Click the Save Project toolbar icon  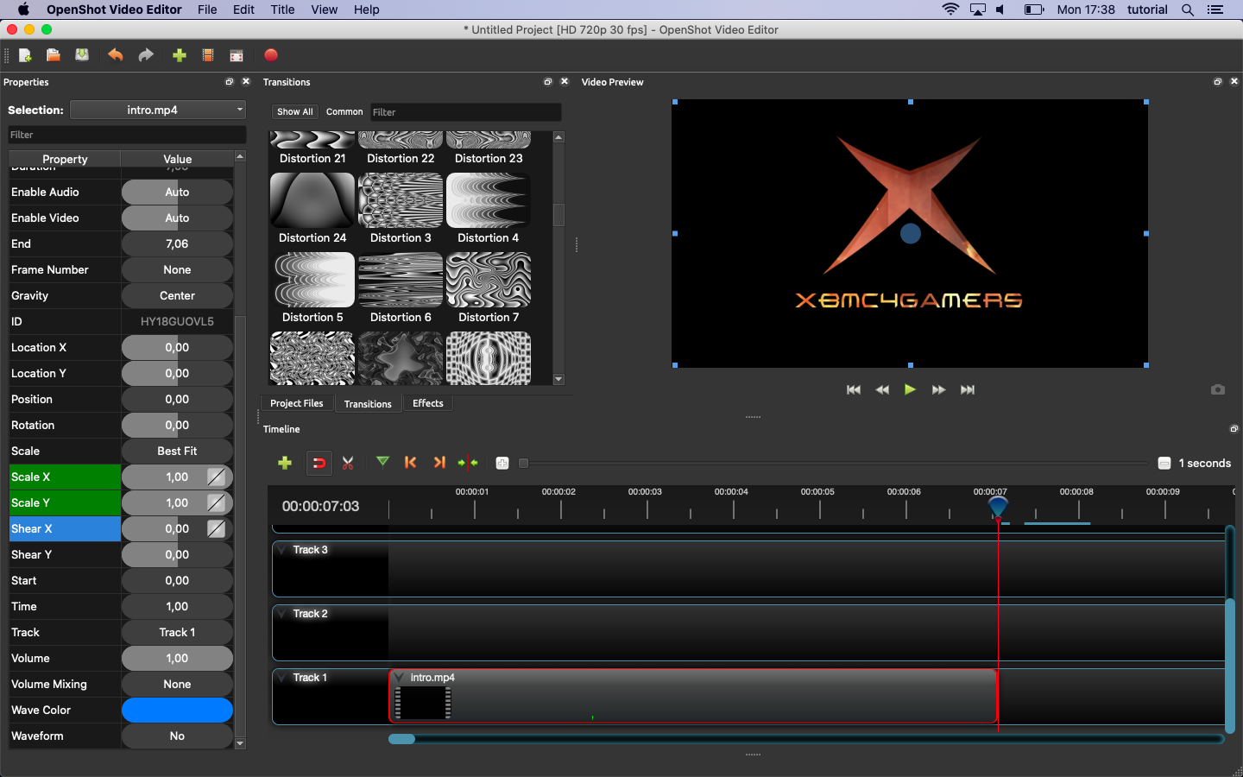[82, 55]
